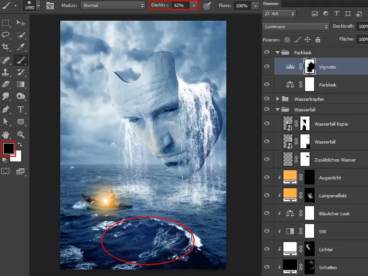The height and width of the screenshot is (276, 368).
Task: Collapse the Farblook group
Action: (278, 52)
